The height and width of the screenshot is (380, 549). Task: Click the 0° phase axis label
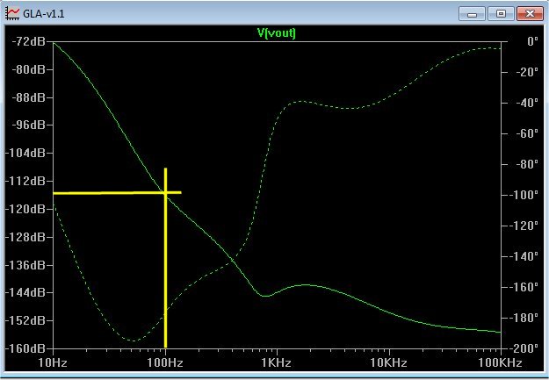pos(532,41)
